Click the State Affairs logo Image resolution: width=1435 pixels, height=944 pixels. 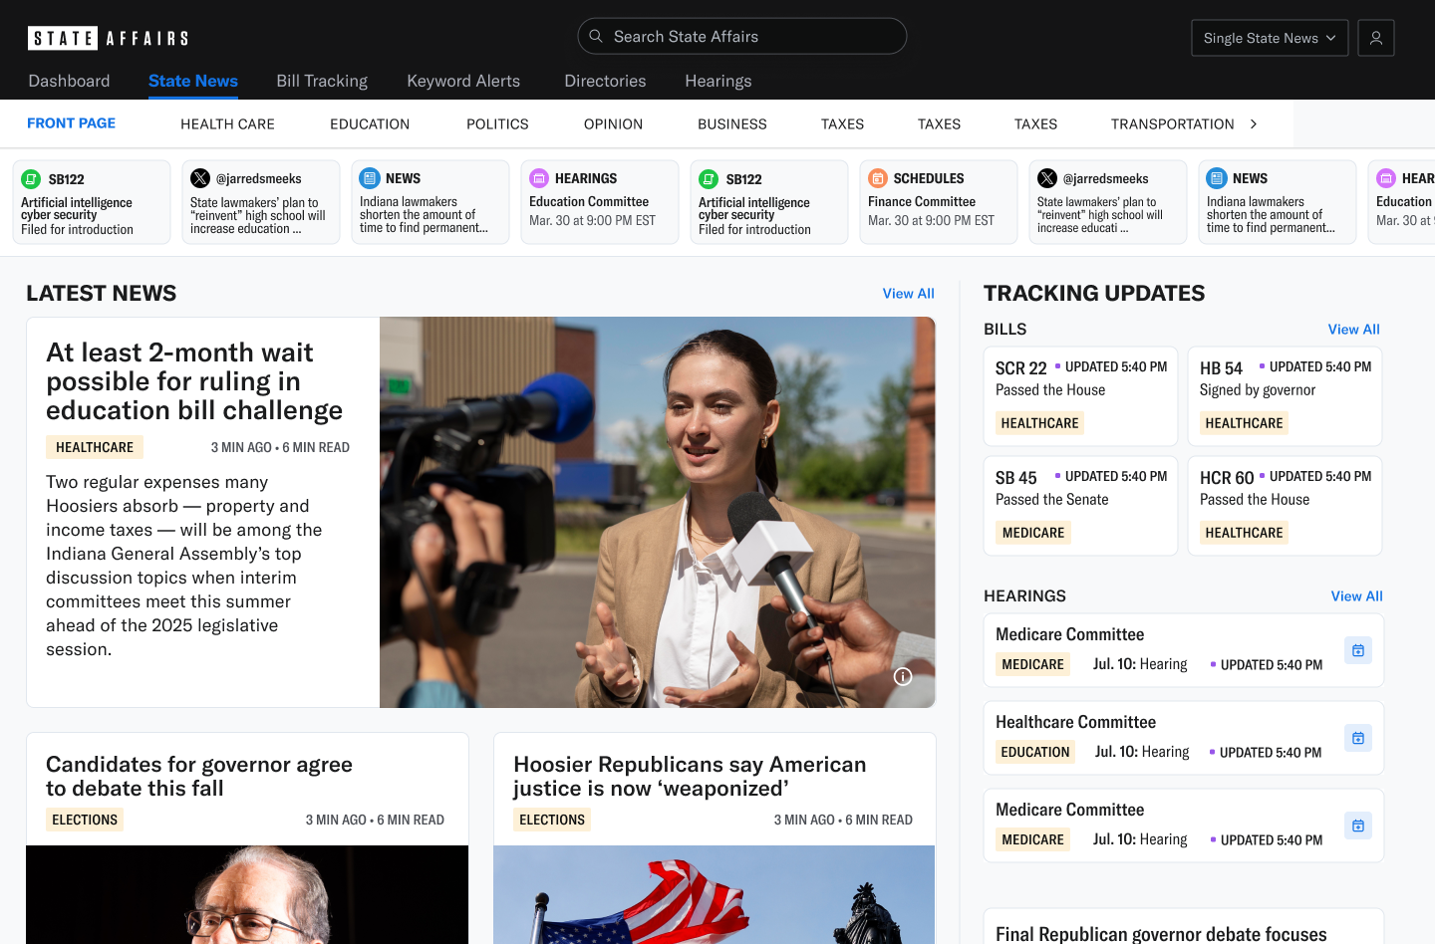pyautogui.click(x=108, y=38)
